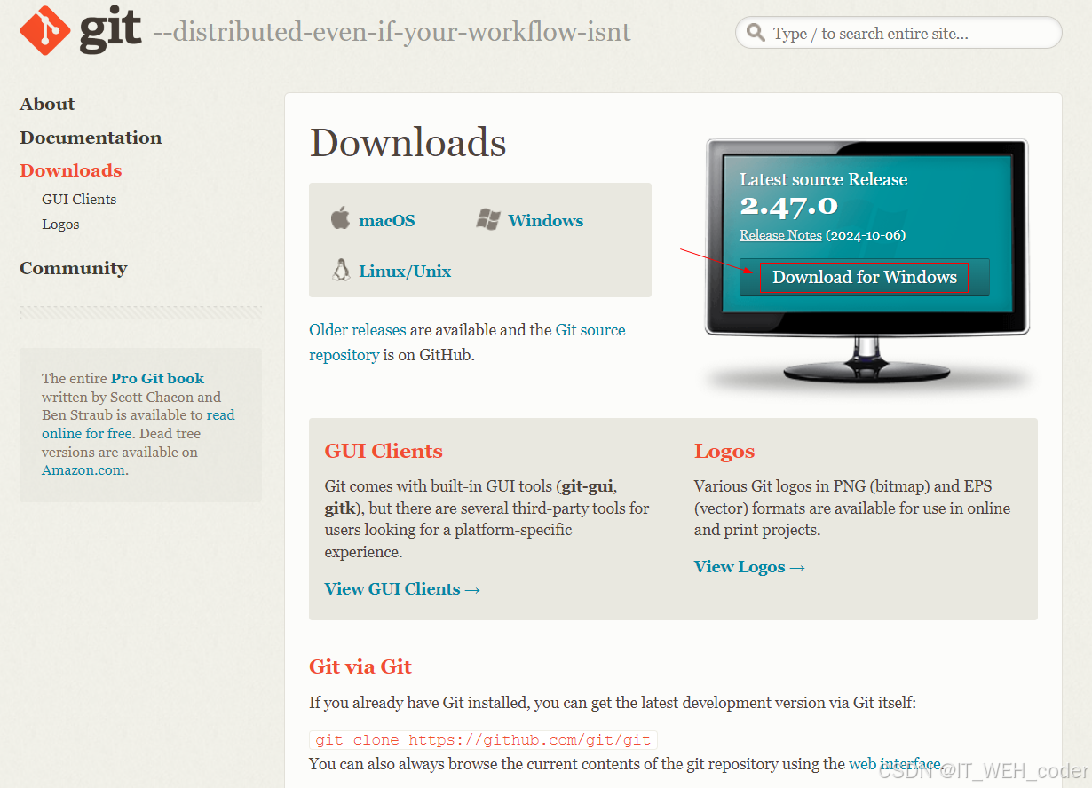Open the Community section
1092x788 pixels.
tap(74, 268)
